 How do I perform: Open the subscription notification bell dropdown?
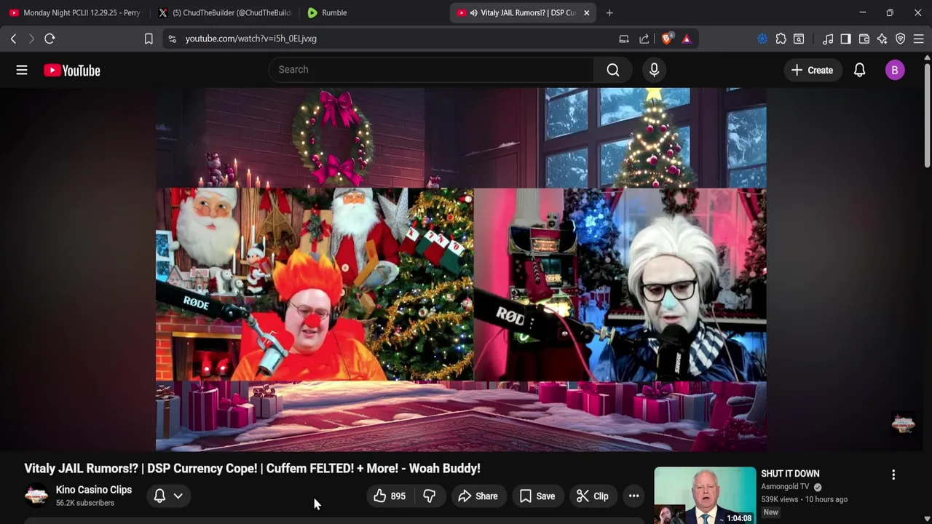[x=169, y=496]
